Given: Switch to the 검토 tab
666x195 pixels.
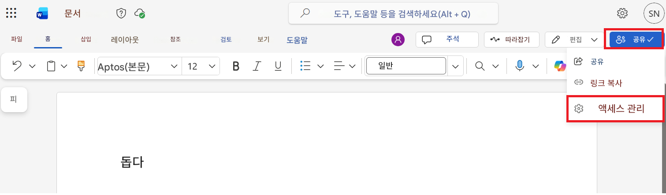Looking at the screenshot, I should tap(226, 39).
